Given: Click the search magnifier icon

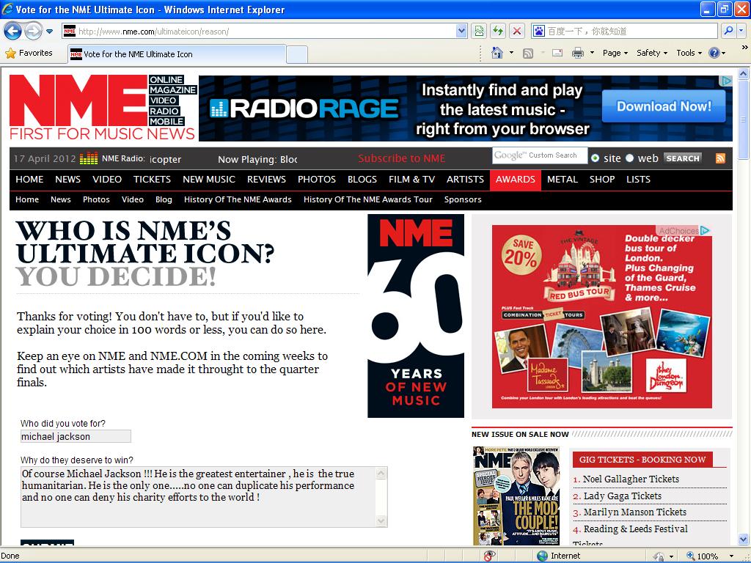Looking at the screenshot, I should [728, 31].
